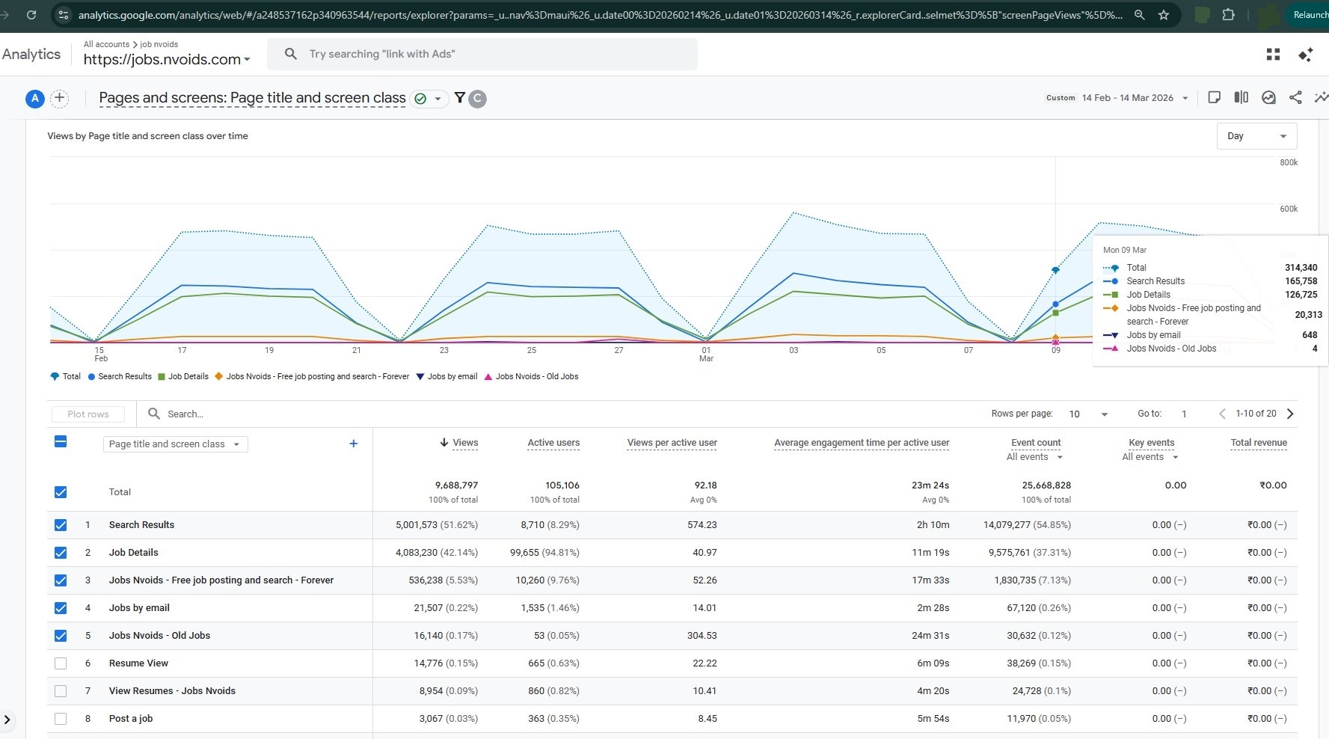
Task: Click the Analytics search bar
Action: 482,54
